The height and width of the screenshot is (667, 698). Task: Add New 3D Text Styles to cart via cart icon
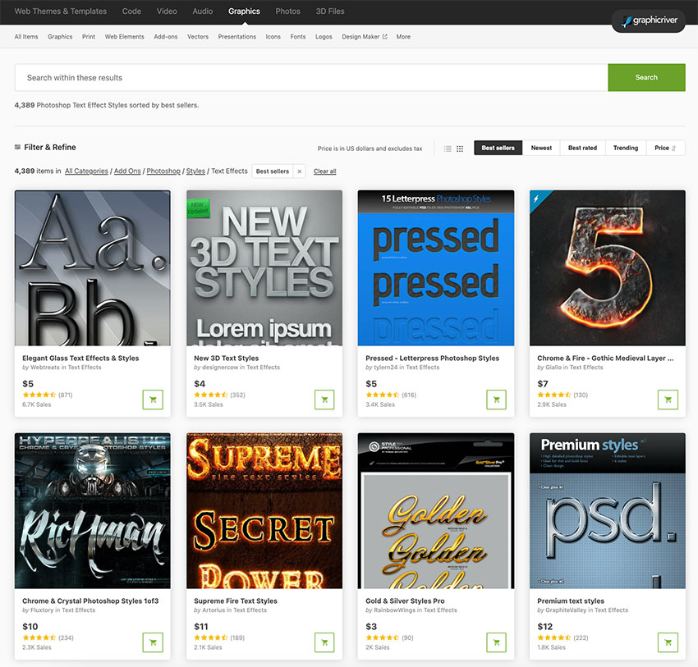click(x=324, y=400)
